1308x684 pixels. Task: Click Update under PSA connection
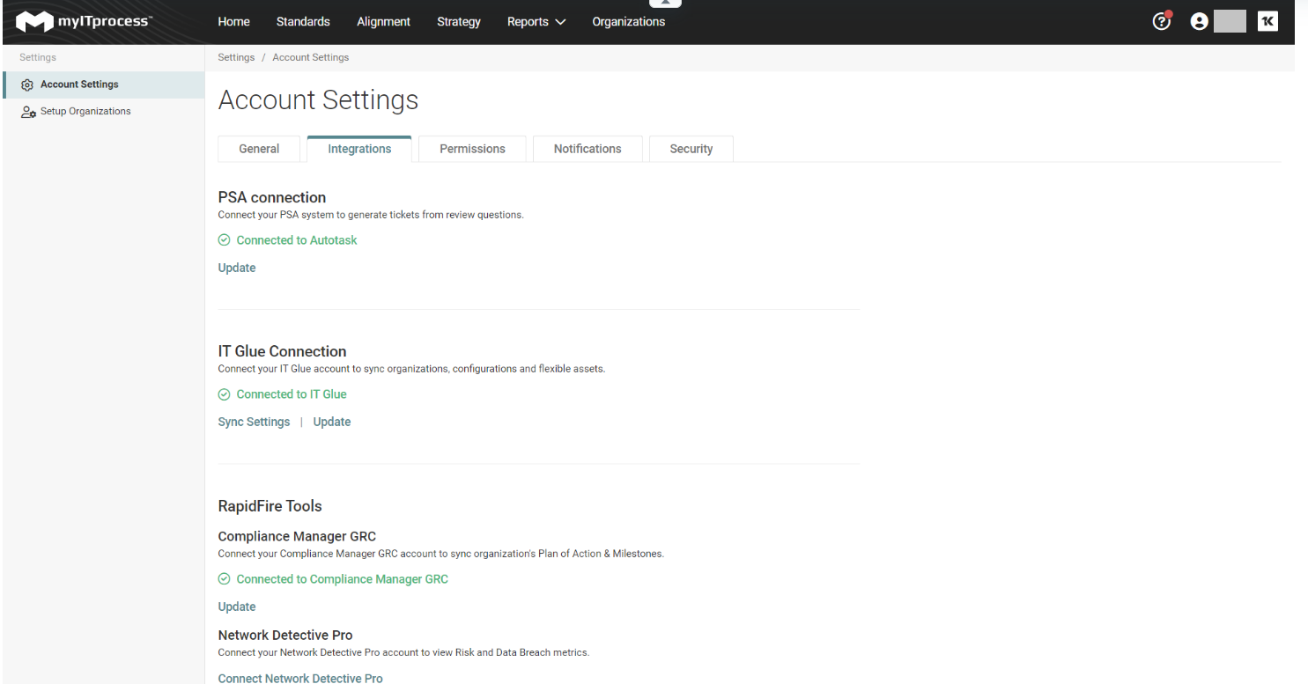point(237,268)
